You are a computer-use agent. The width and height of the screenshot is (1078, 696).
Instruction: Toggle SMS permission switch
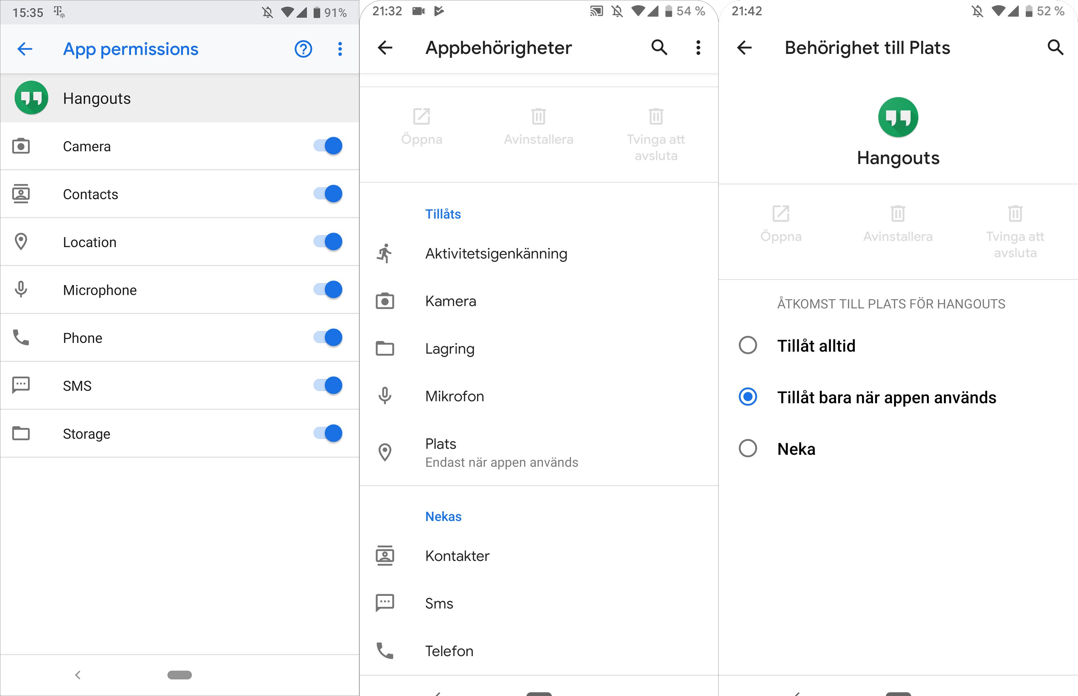point(328,386)
